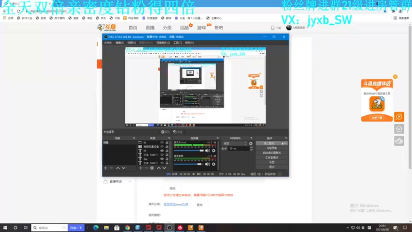Open File Explorer from the taskbar
The height and width of the screenshot is (232, 412).
pos(106,227)
